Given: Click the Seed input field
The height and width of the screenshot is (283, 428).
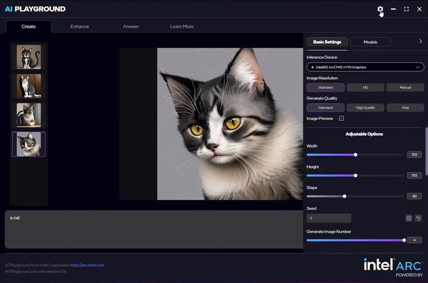Looking at the screenshot, I should click(x=329, y=218).
